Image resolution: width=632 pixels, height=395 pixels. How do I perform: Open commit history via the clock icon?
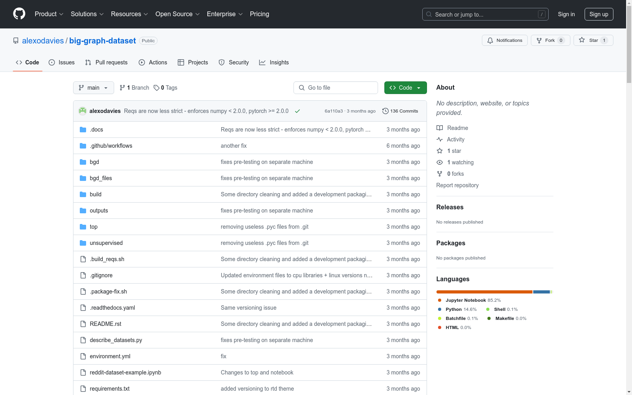click(385, 111)
